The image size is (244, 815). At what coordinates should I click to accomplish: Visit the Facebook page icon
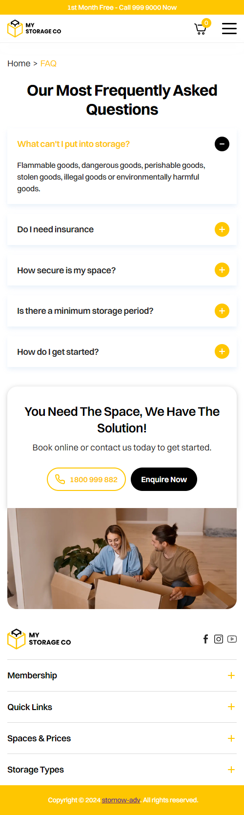[205, 639]
